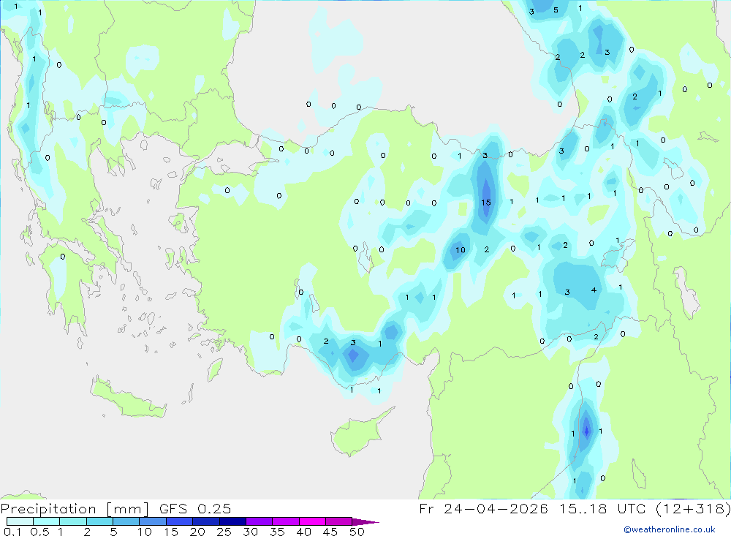
Task: Select the 'GFS 0.25' model label
Action: (x=195, y=509)
